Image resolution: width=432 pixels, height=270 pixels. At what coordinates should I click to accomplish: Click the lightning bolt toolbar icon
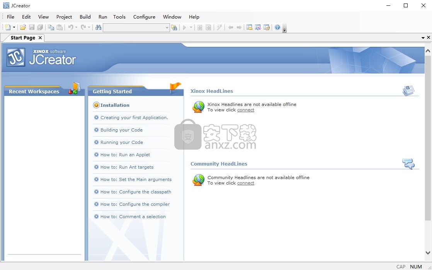pyautogui.click(x=219, y=27)
